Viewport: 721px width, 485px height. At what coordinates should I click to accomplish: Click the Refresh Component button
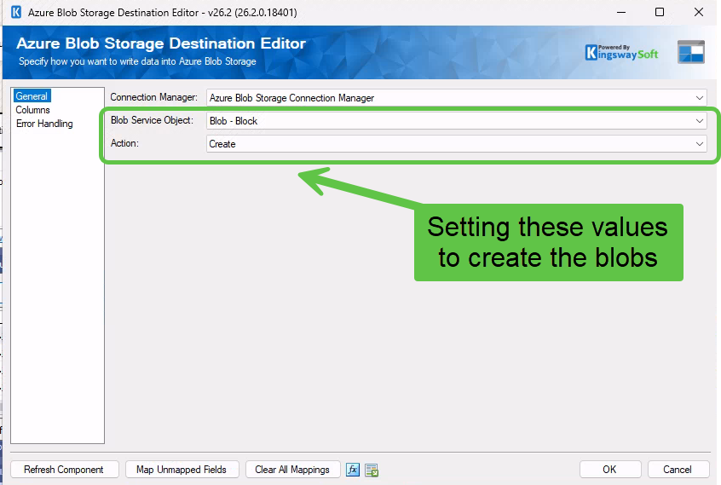point(65,470)
